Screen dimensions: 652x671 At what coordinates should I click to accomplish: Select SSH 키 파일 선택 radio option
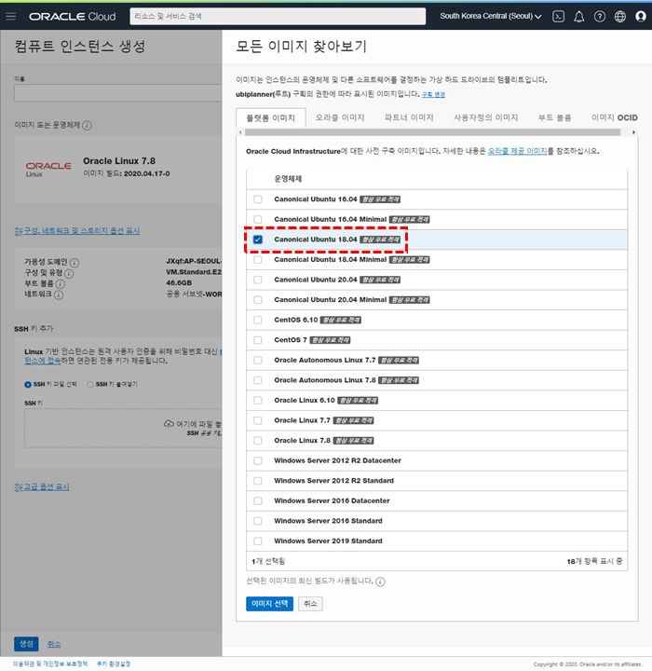tap(28, 384)
